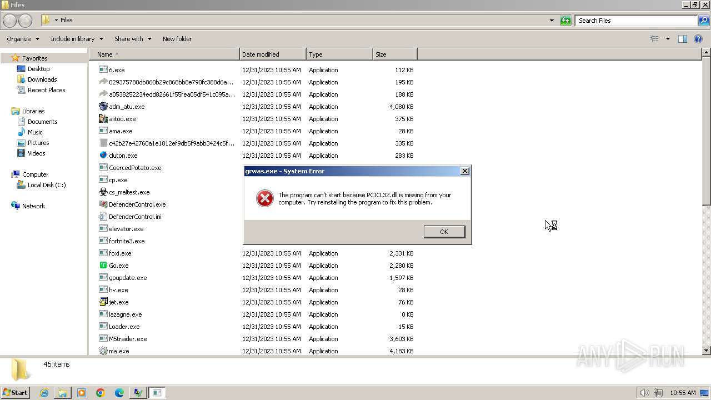Viewport: 711px width, 400px height.
Task: Select the cluton.exe file icon
Action: pyautogui.click(x=103, y=156)
